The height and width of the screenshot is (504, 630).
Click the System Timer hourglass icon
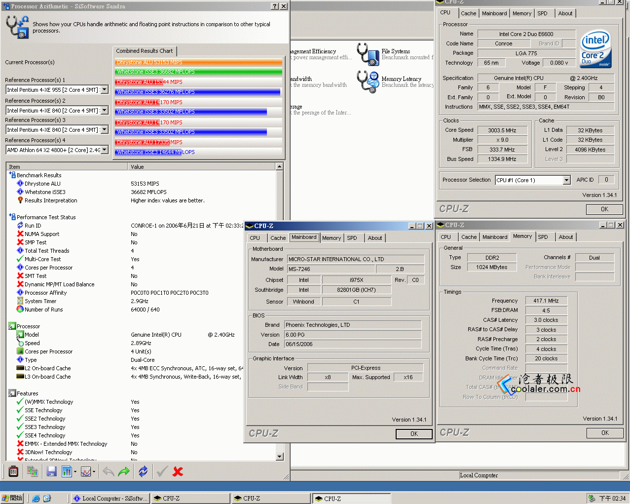coord(20,301)
